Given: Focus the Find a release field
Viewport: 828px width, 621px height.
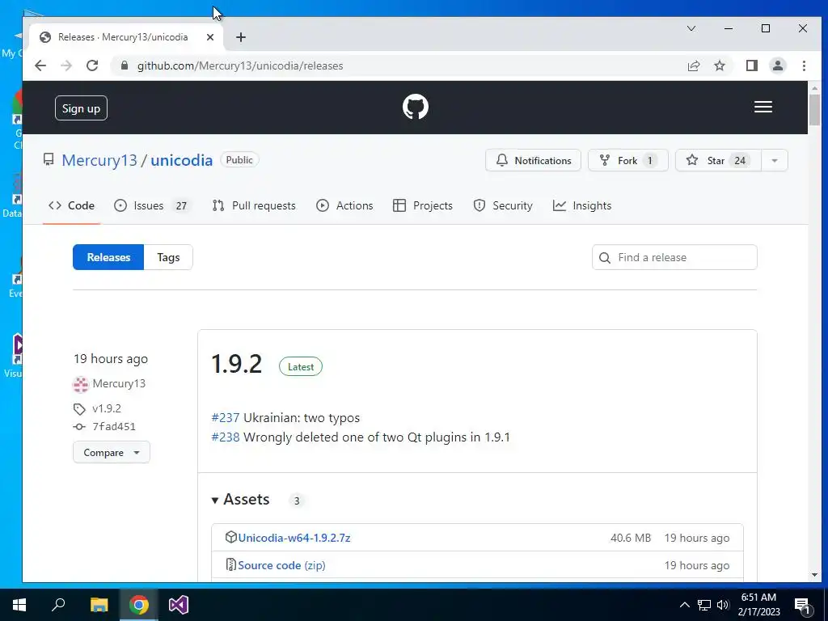Looking at the screenshot, I should click(674, 257).
